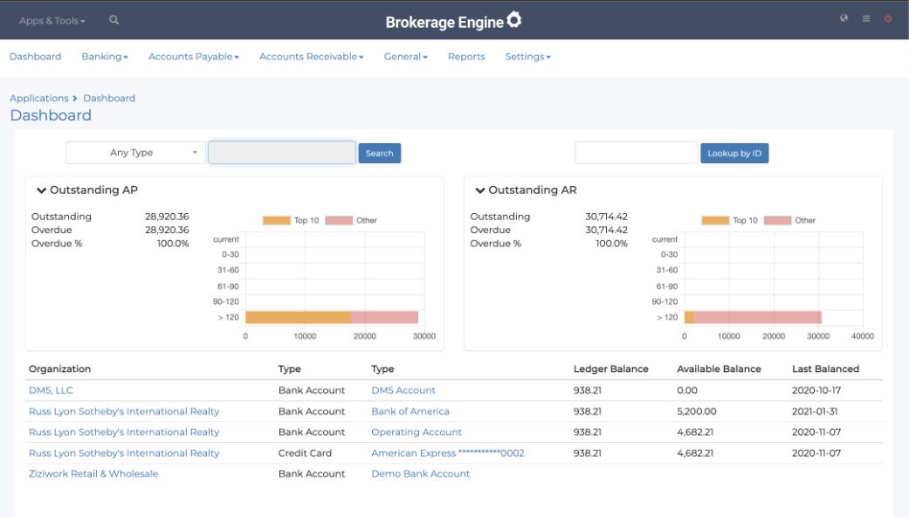The height and width of the screenshot is (517, 909).
Task: Open Russ Lyon Sotheby's link in American Express row
Action: pos(124,452)
